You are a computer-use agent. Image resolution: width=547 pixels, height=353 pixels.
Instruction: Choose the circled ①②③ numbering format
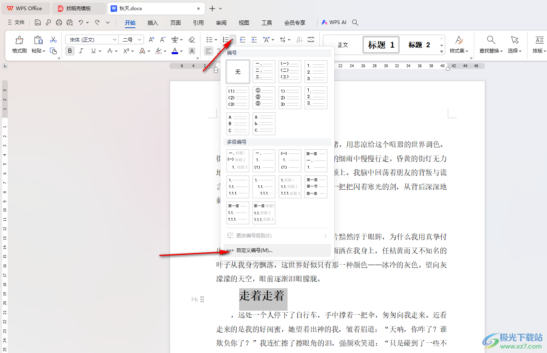click(264, 98)
